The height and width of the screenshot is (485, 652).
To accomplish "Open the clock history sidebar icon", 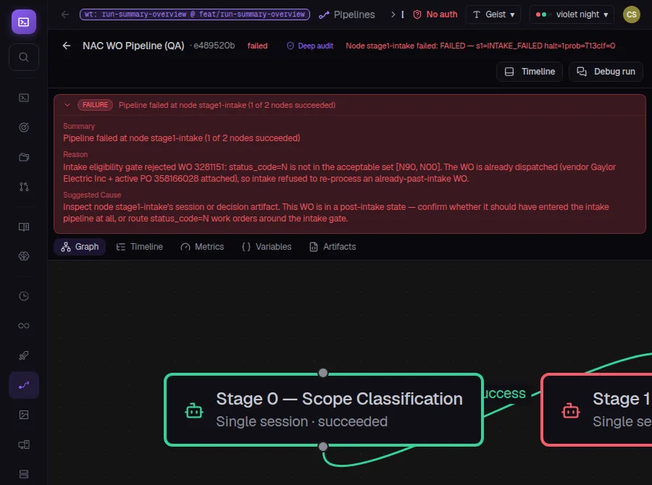I will 24,296.
